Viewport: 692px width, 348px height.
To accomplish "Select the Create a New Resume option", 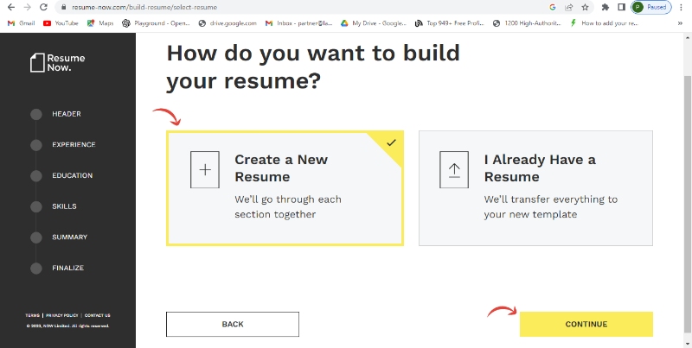I will (x=285, y=188).
